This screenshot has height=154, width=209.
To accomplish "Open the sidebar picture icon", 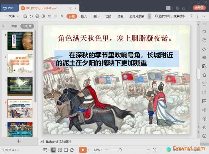I will 204,101.
